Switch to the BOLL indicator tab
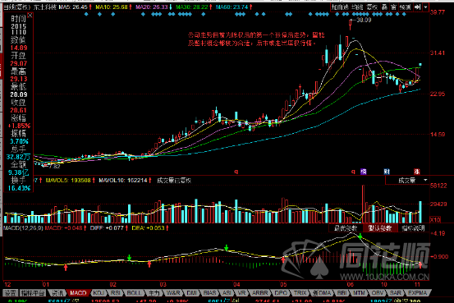The image size is (454, 303). 134,293
